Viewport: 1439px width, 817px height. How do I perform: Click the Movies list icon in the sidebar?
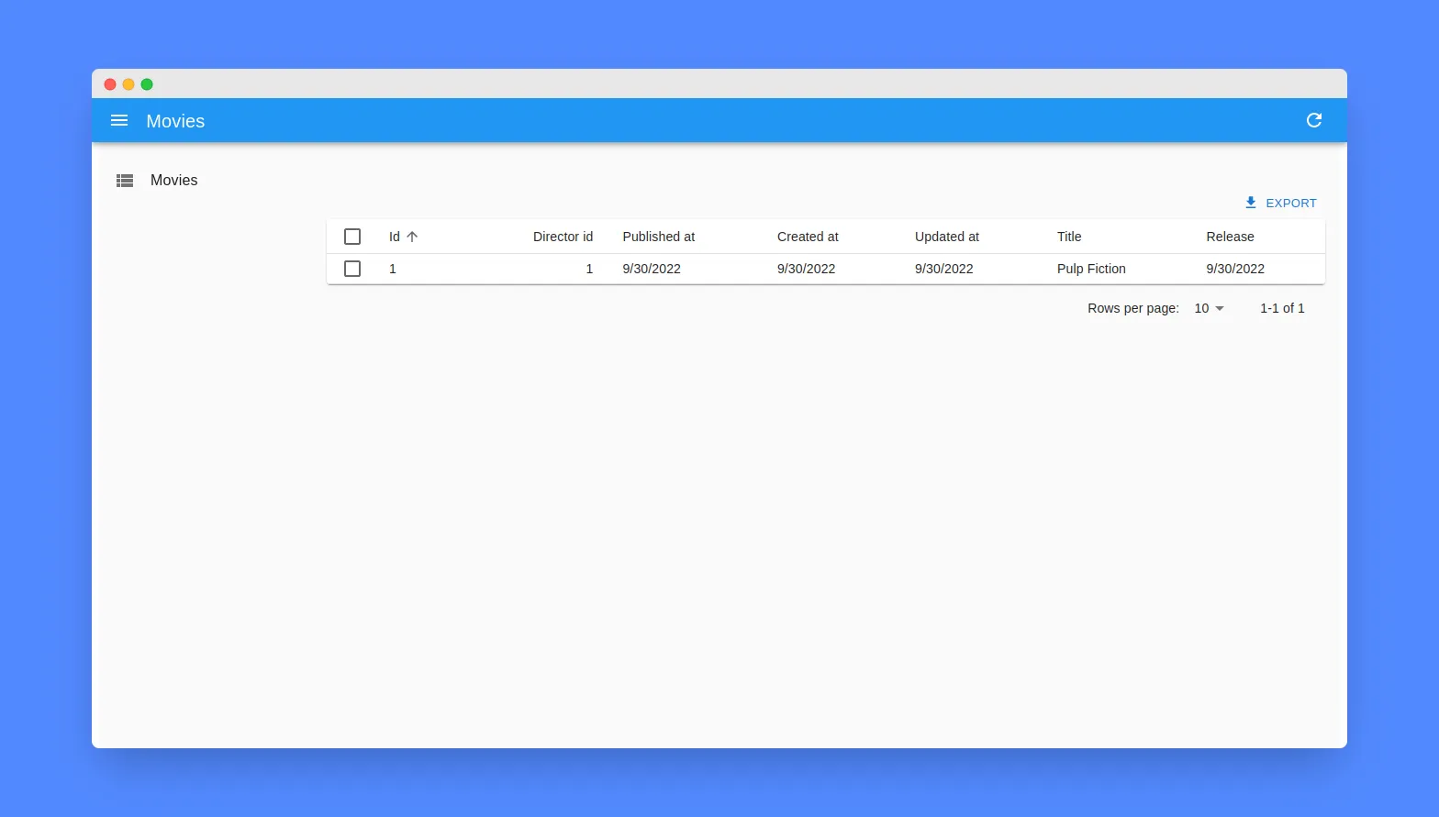tap(125, 181)
